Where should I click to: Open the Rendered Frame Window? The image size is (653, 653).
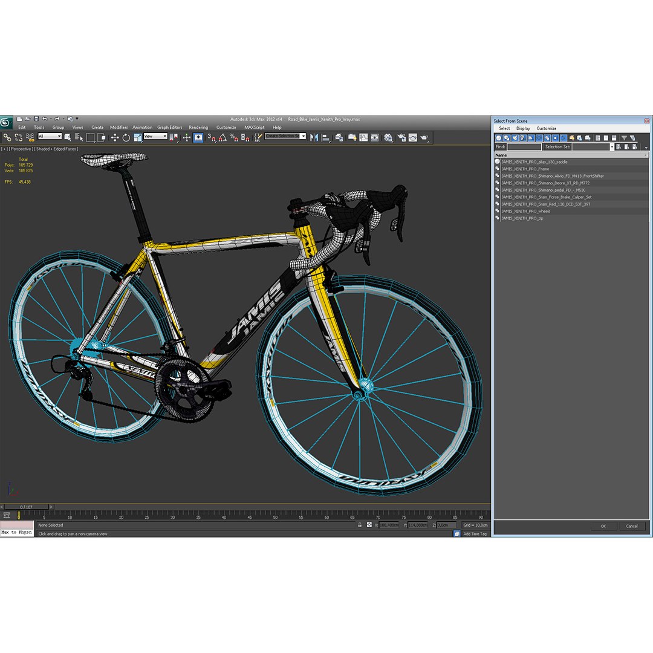point(413,137)
